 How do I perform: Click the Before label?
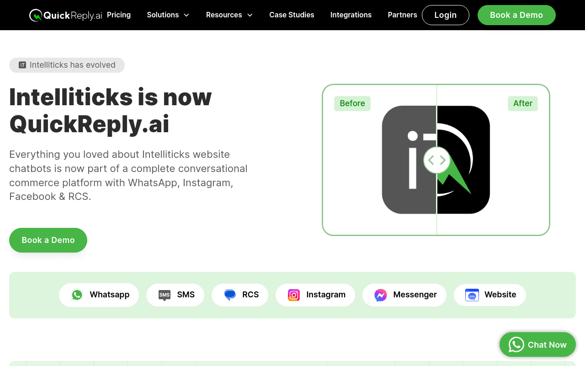point(352,103)
